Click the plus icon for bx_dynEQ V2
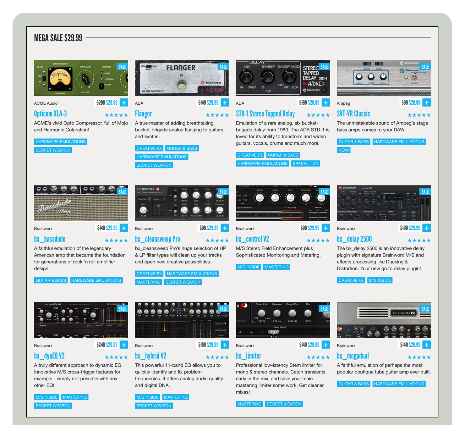Viewport: 465px width, 425px height. 124,345
